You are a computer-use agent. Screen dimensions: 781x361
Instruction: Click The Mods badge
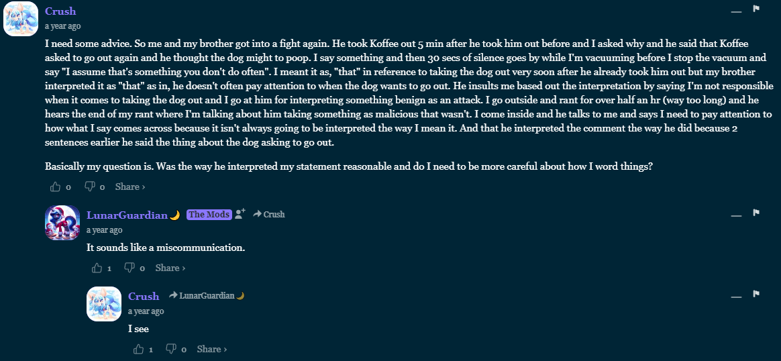(x=209, y=215)
